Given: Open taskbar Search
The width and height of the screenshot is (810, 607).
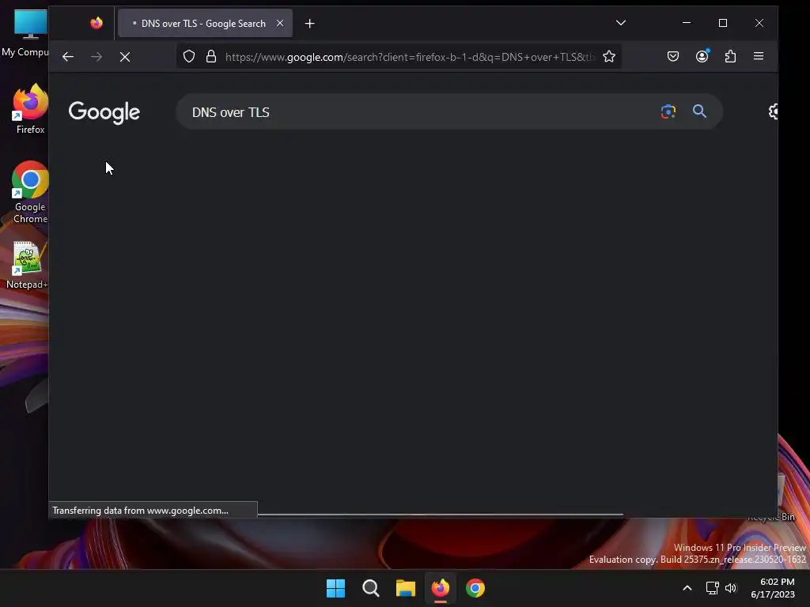Looking at the screenshot, I should tap(371, 588).
